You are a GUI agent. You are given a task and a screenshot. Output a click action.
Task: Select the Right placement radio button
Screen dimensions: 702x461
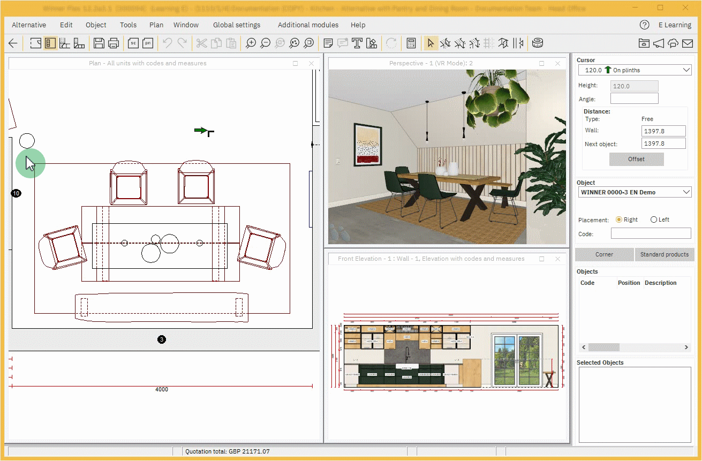[619, 220]
